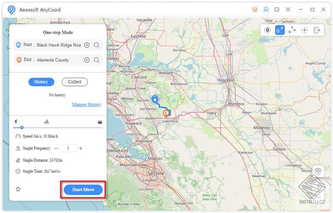Image resolution: width=333 pixels, height=213 pixels.
Task: Minimize the AnyCoord window
Action: 301,10
